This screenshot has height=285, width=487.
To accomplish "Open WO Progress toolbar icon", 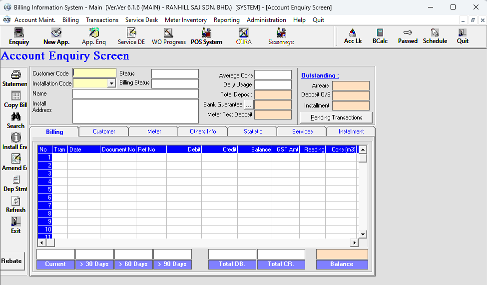I will click(x=169, y=36).
